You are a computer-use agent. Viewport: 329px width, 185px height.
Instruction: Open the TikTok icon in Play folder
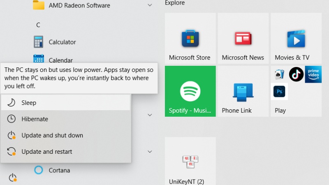point(296,74)
